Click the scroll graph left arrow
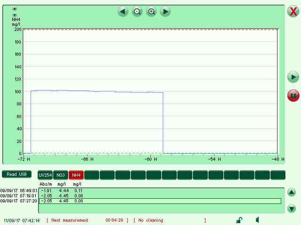 [x=123, y=12]
